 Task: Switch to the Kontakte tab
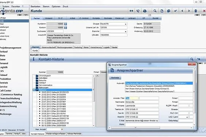coord(96,18)
